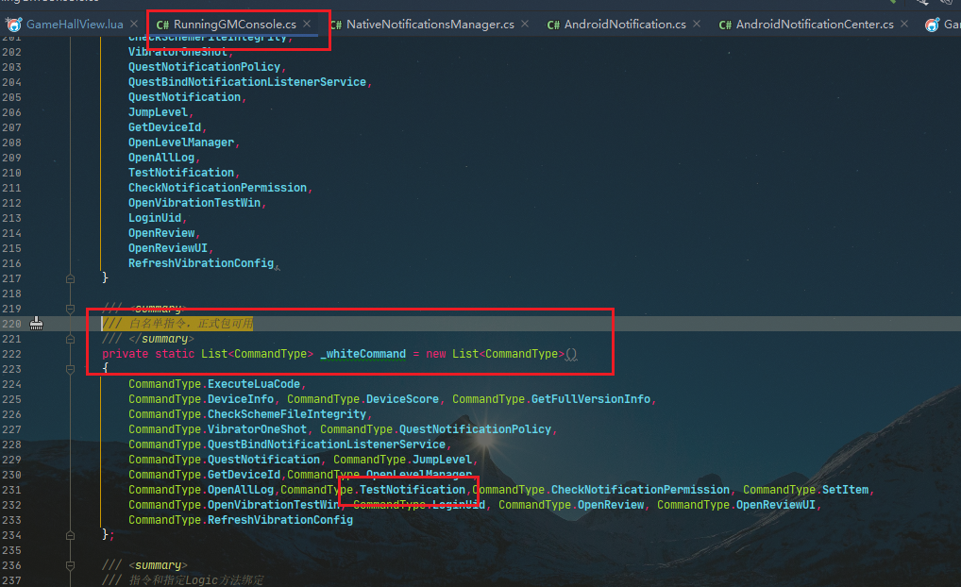Image resolution: width=961 pixels, height=587 pixels.
Task: Click OpenAllLog enum member on line 209
Action: 161,158
